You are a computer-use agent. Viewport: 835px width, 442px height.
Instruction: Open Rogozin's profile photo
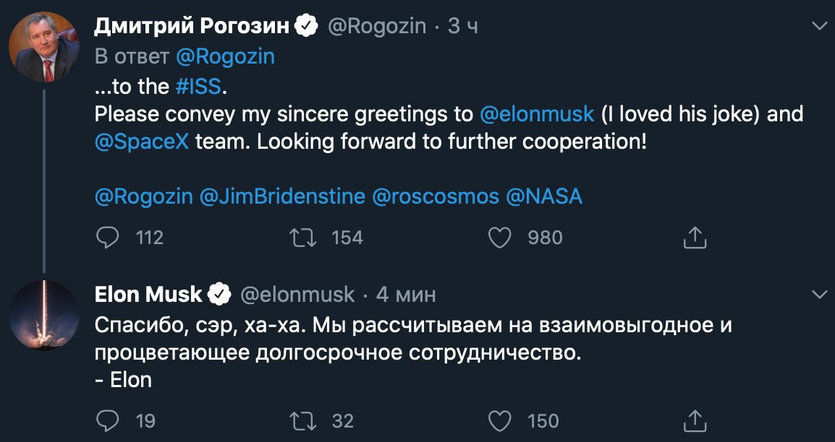click(x=43, y=56)
